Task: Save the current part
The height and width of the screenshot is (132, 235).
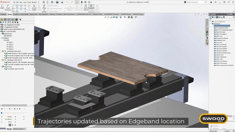Action: coord(57,2)
